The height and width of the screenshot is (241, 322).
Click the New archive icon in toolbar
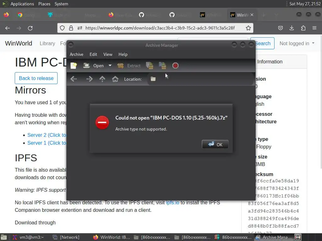coord(74,66)
